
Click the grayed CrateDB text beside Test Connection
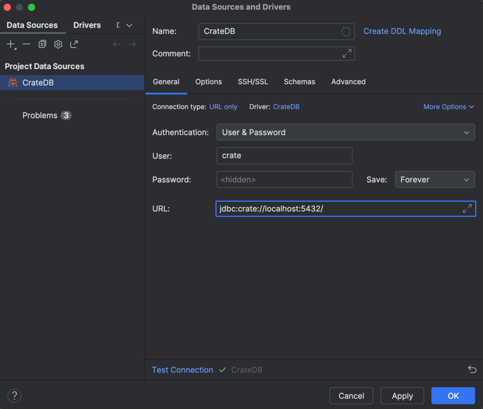[247, 369]
